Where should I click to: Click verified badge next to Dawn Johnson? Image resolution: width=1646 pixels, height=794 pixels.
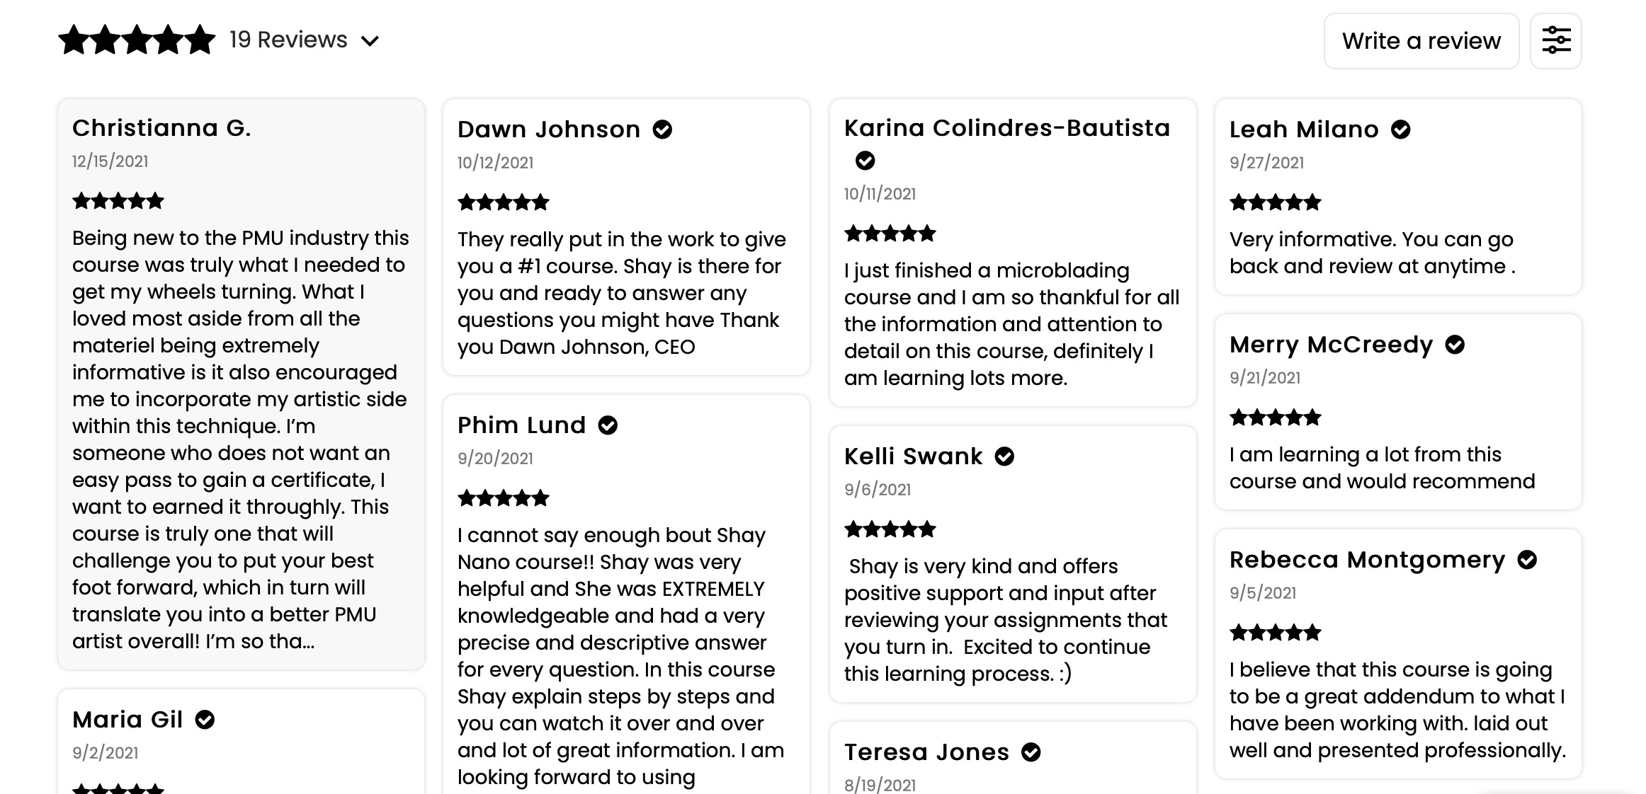coord(662,130)
